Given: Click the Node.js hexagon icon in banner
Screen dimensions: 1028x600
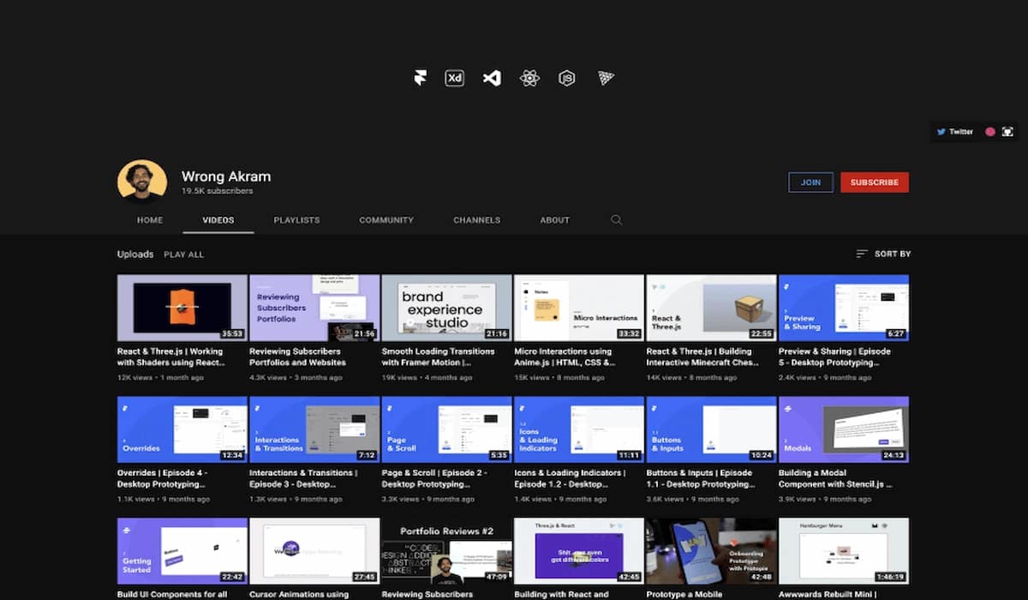Looking at the screenshot, I should point(566,78).
